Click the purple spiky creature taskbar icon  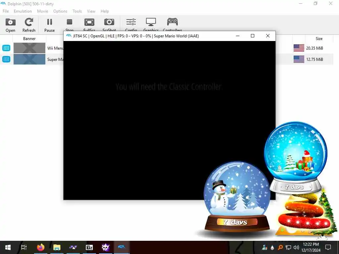click(x=106, y=247)
